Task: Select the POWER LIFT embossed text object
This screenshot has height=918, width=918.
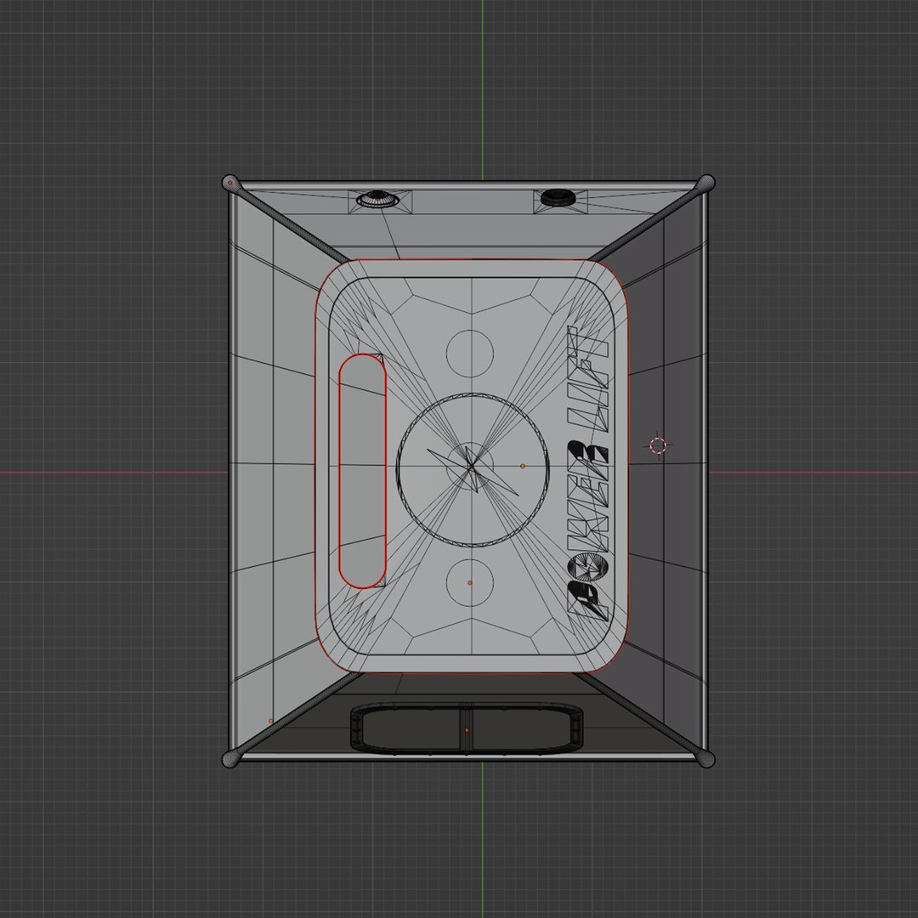Action: pos(588,473)
